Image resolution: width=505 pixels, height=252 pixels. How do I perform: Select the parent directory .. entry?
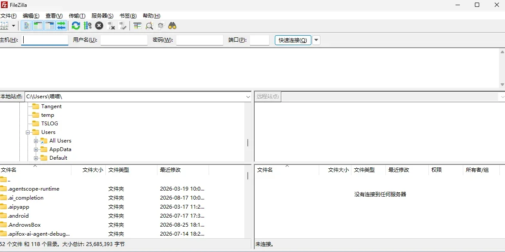(x=123, y=180)
